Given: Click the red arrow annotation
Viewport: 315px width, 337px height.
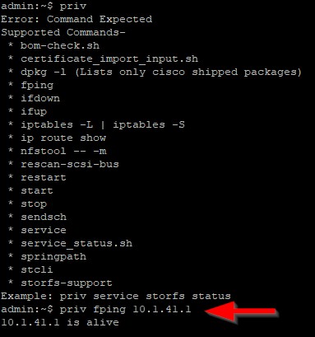Looking at the screenshot, I should tap(241, 311).
